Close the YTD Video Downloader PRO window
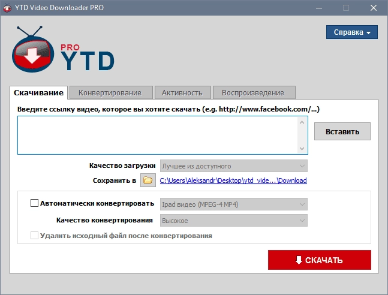The image size is (388, 295). click(374, 8)
